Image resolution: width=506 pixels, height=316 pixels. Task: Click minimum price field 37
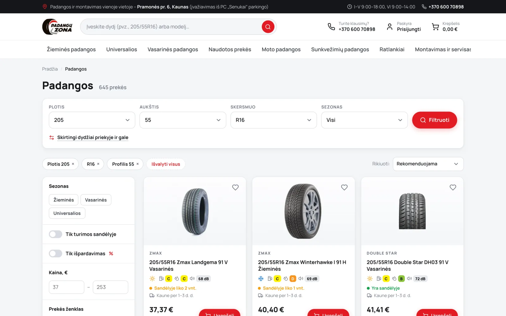coord(66,287)
